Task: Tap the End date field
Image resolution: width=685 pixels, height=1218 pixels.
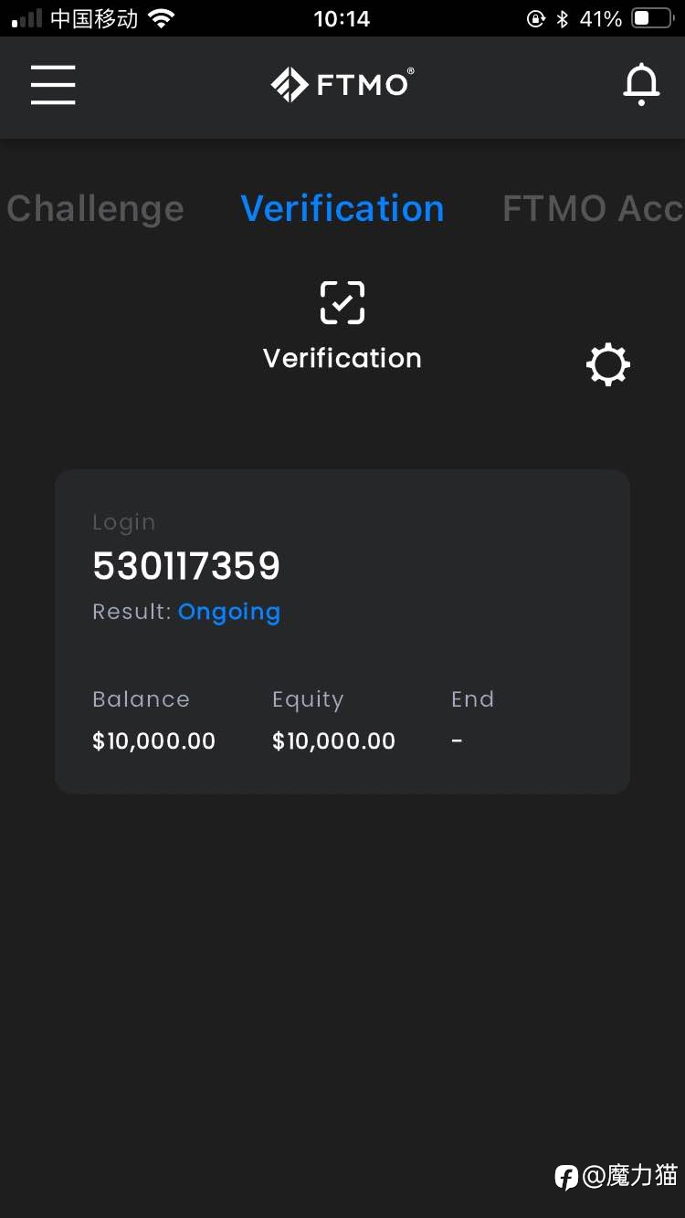Action: [x=472, y=720]
